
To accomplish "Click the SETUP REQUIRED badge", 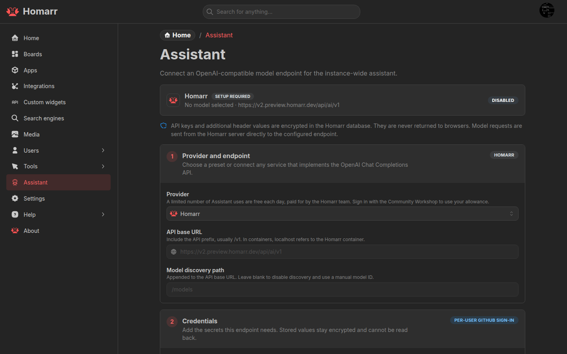I will (232, 96).
